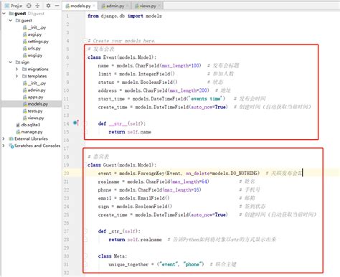Open db.sqlite3 database file

pos(28,125)
